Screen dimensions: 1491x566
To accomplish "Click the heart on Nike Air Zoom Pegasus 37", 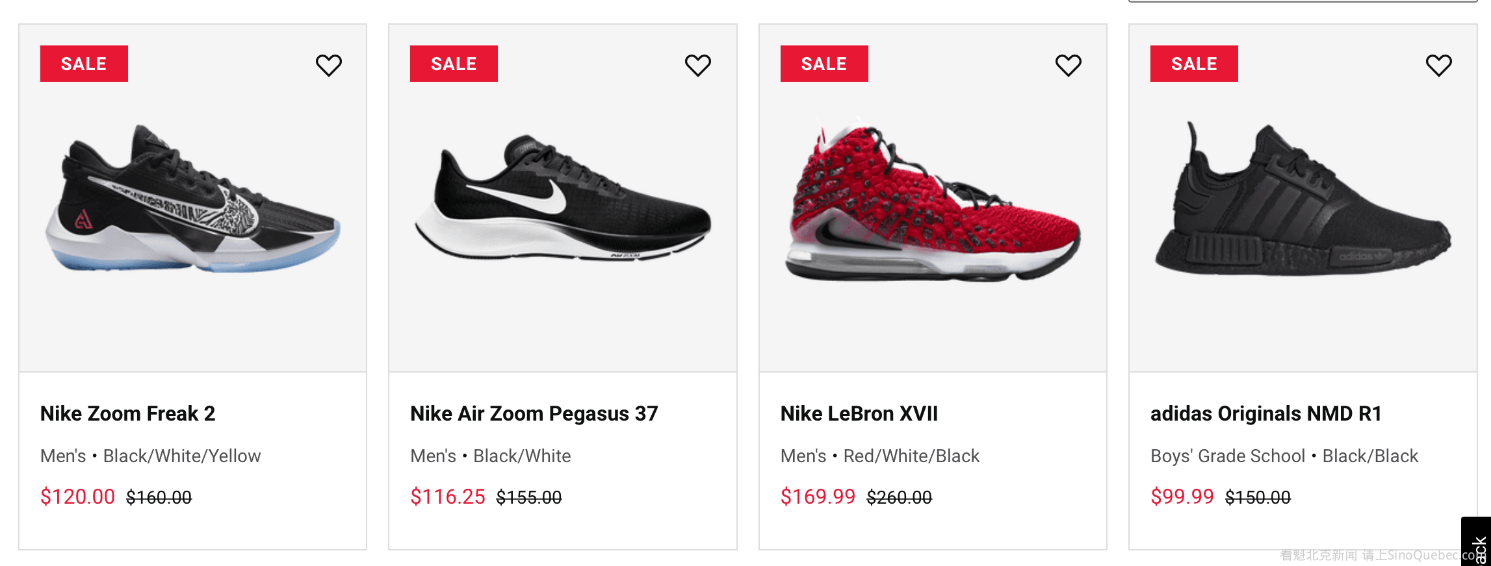I will tap(698, 65).
